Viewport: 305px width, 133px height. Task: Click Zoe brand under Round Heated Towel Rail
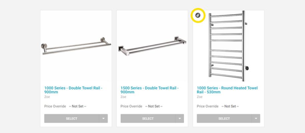(200, 97)
